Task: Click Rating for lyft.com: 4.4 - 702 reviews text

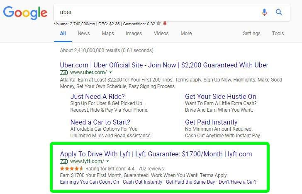Action: coord(124,169)
